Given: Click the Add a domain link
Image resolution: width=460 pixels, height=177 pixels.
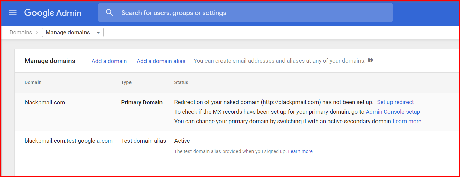Looking at the screenshot, I should point(109,61).
